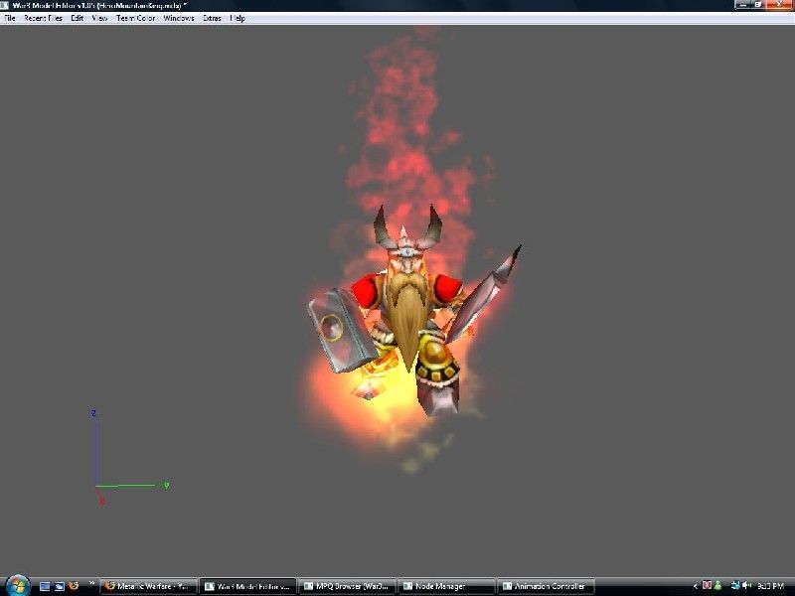
Task: Click the red system tray icon
Action: [x=707, y=586]
